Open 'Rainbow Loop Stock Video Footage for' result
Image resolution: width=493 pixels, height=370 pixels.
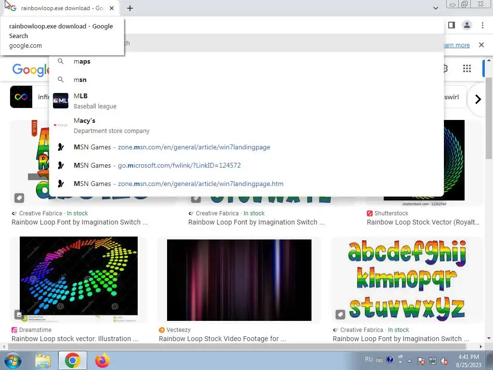[x=222, y=339]
